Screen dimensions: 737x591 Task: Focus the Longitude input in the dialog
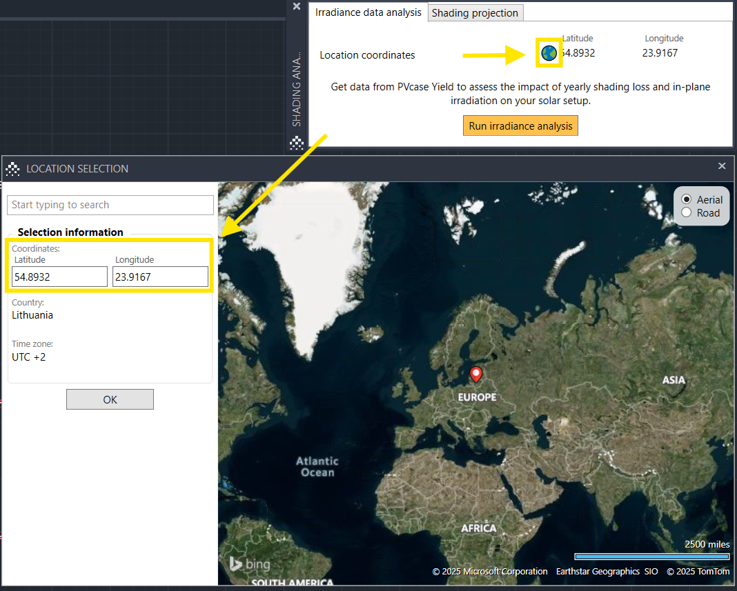(160, 277)
